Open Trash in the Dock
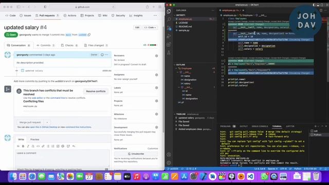 [x=316, y=177]
